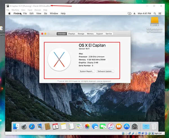Image resolution: width=169 pixels, height=138 pixels.
Task: Open VirtualBox Devices menu
Action: (38, 10)
